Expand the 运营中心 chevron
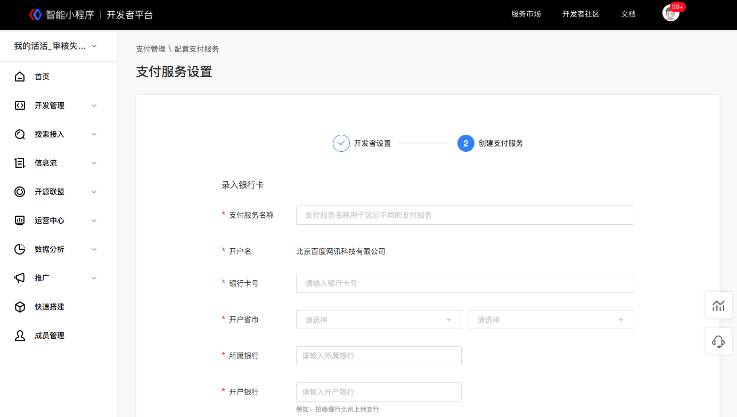 click(x=94, y=220)
